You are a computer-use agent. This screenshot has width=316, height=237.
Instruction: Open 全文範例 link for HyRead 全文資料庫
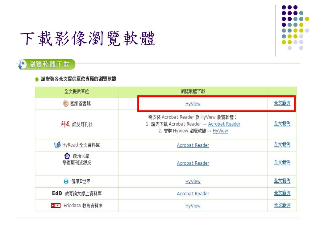282,144
